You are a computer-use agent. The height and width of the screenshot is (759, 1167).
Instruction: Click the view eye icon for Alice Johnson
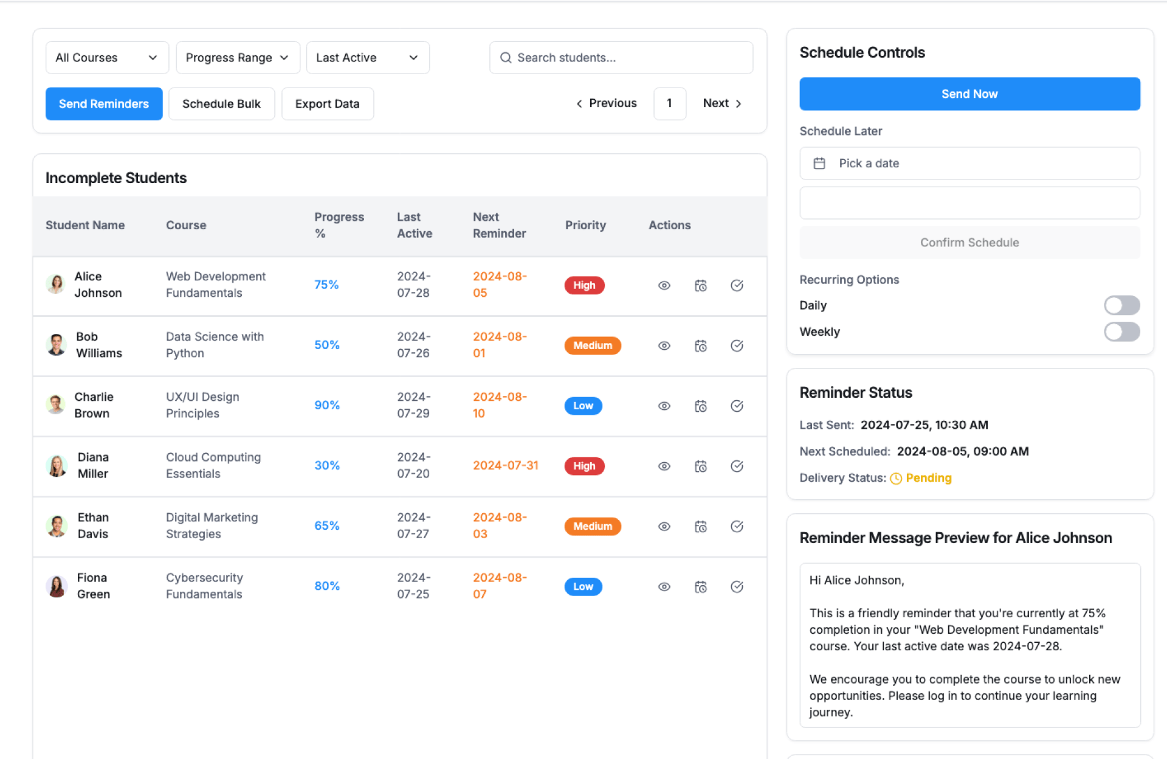click(664, 285)
